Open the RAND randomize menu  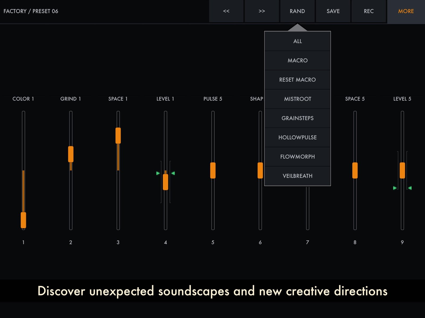297,11
